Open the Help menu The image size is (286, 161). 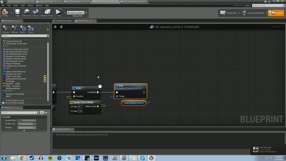tap(47, 5)
